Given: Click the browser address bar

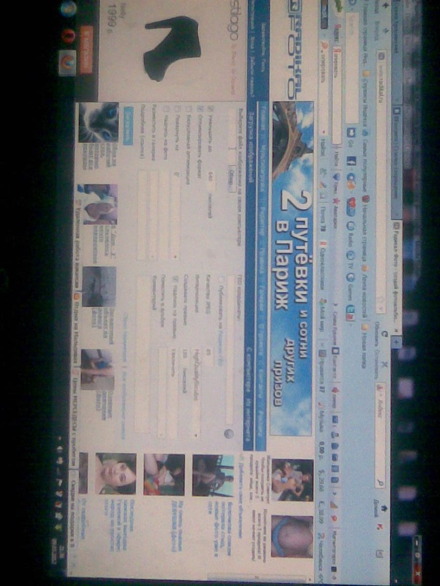Looking at the screenshot, I should (381, 172).
